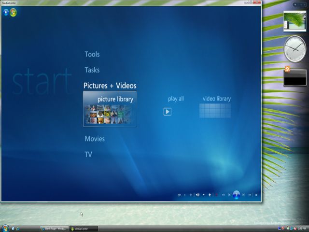Click the back arrow in Media Center

coord(6,13)
